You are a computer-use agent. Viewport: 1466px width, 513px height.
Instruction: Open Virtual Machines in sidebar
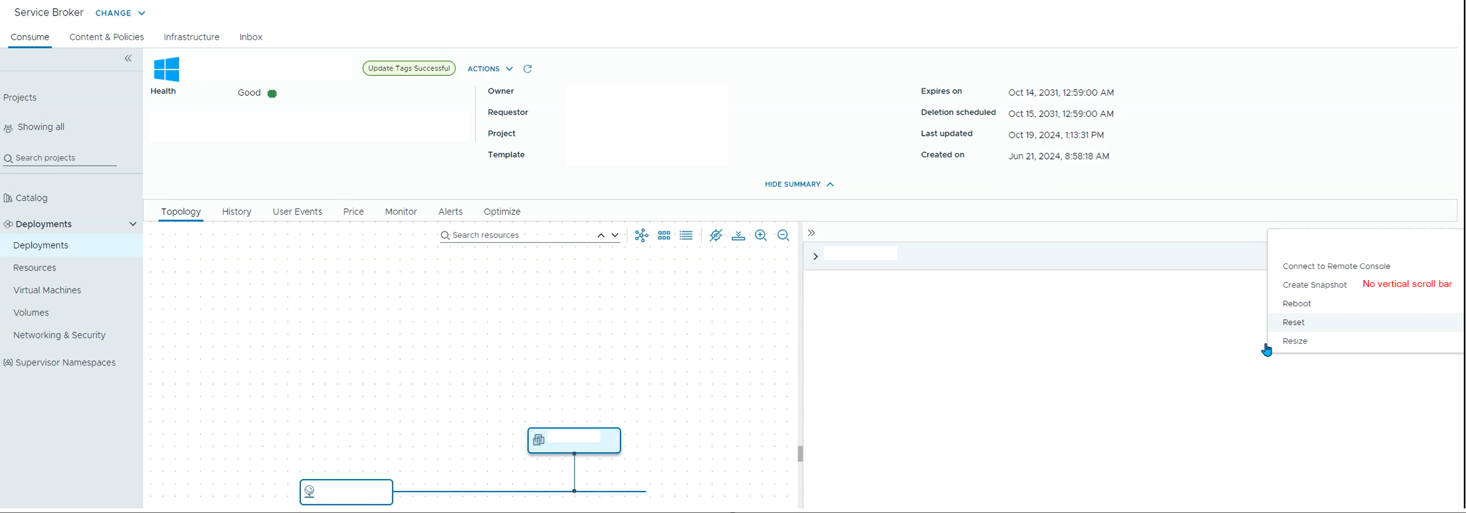tap(47, 290)
